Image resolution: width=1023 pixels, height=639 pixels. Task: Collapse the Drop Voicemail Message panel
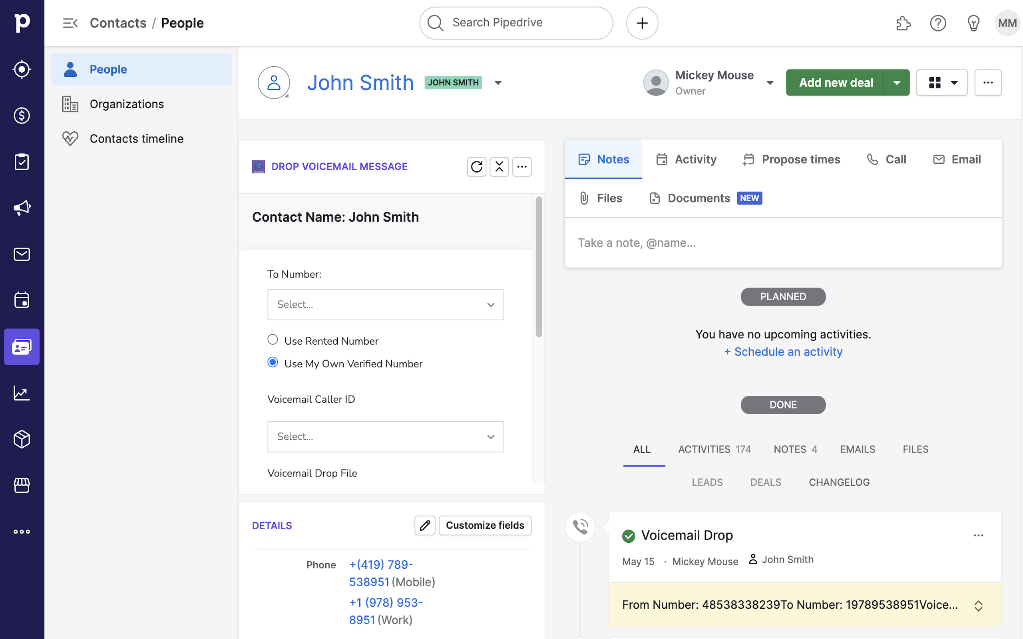click(x=499, y=167)
